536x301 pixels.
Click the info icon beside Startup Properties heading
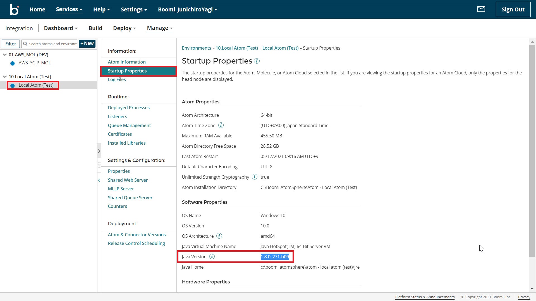pos(257,61)
